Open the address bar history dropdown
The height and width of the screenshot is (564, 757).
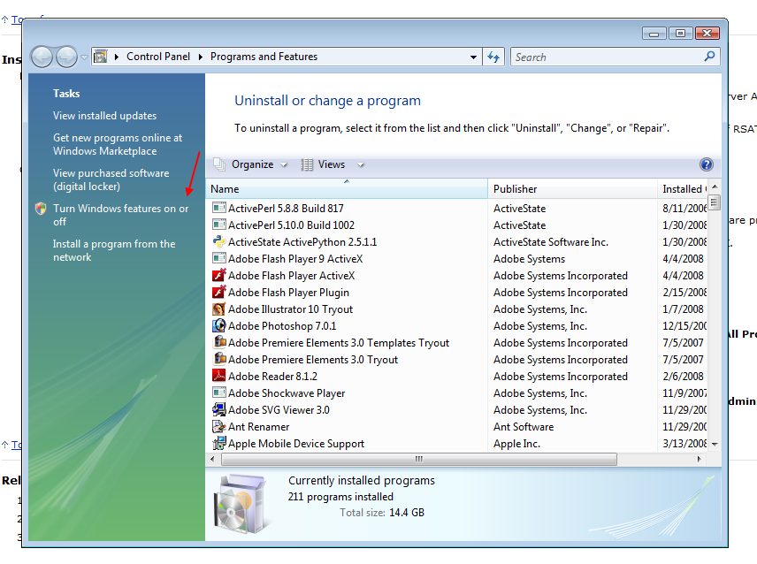coord(474,57)
